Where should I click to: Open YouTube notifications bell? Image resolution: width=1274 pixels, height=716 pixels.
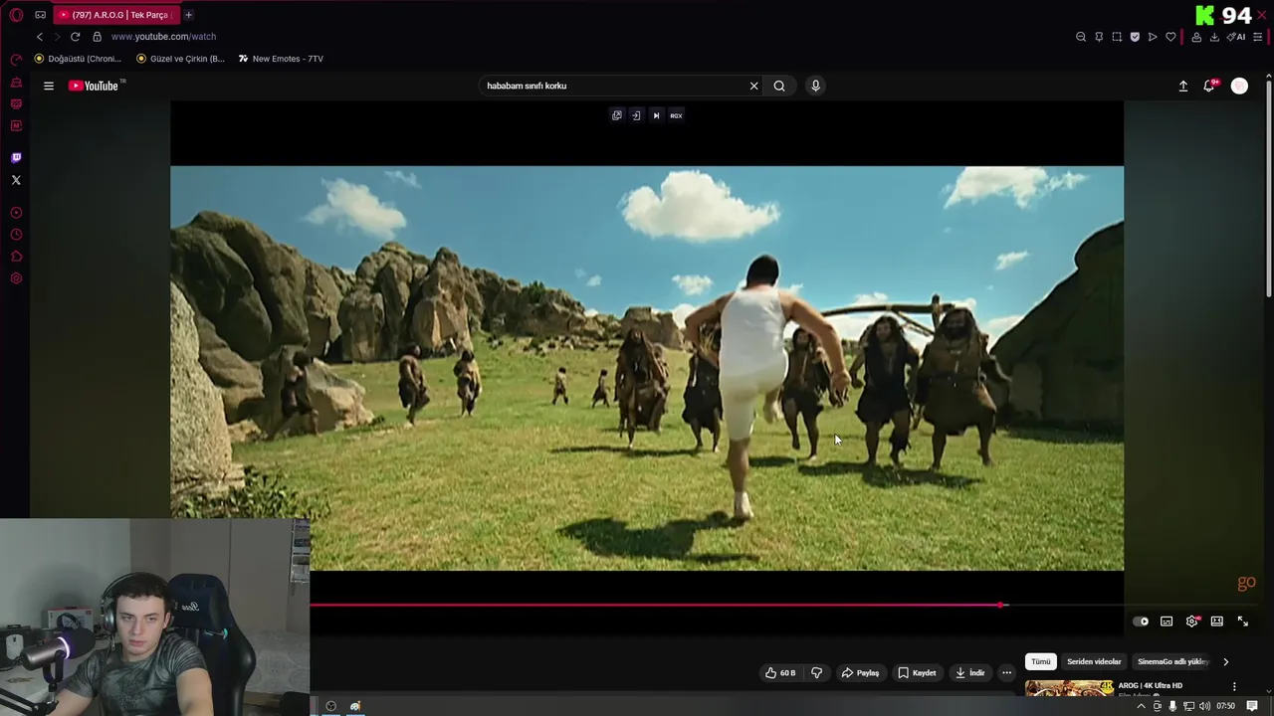click(x=1209, y=86)
